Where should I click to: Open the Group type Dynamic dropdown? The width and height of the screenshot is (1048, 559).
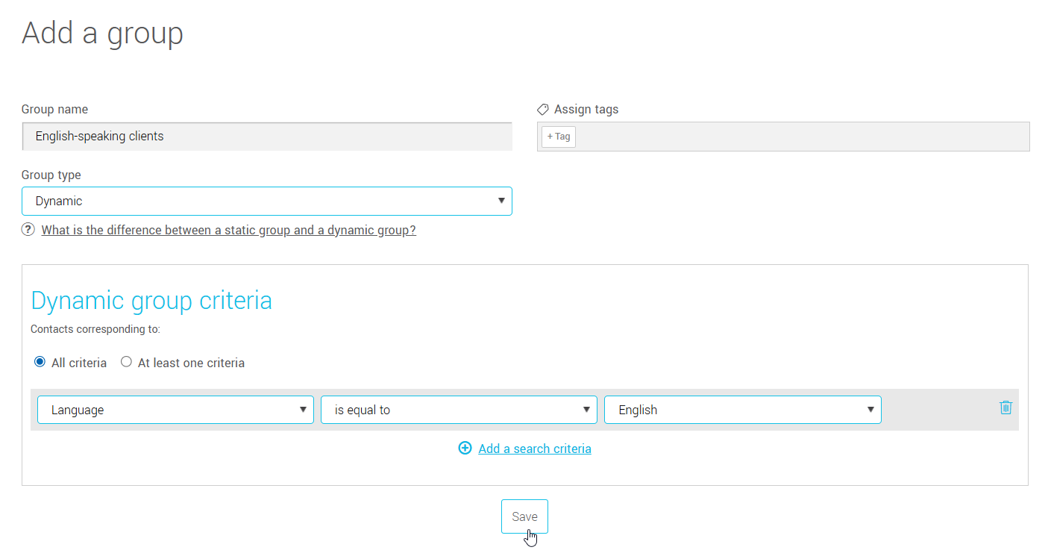click(x=266, y=202)
